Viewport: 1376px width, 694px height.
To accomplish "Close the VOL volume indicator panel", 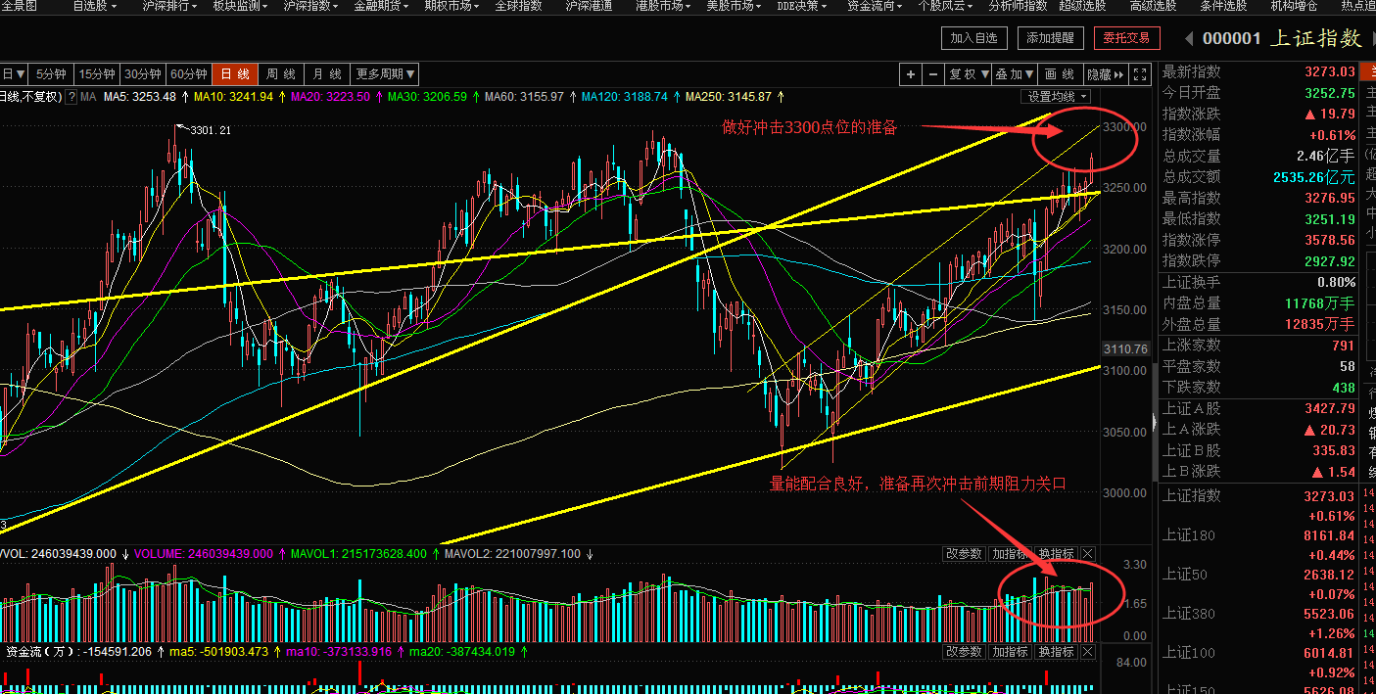I will click(1087, 554).
